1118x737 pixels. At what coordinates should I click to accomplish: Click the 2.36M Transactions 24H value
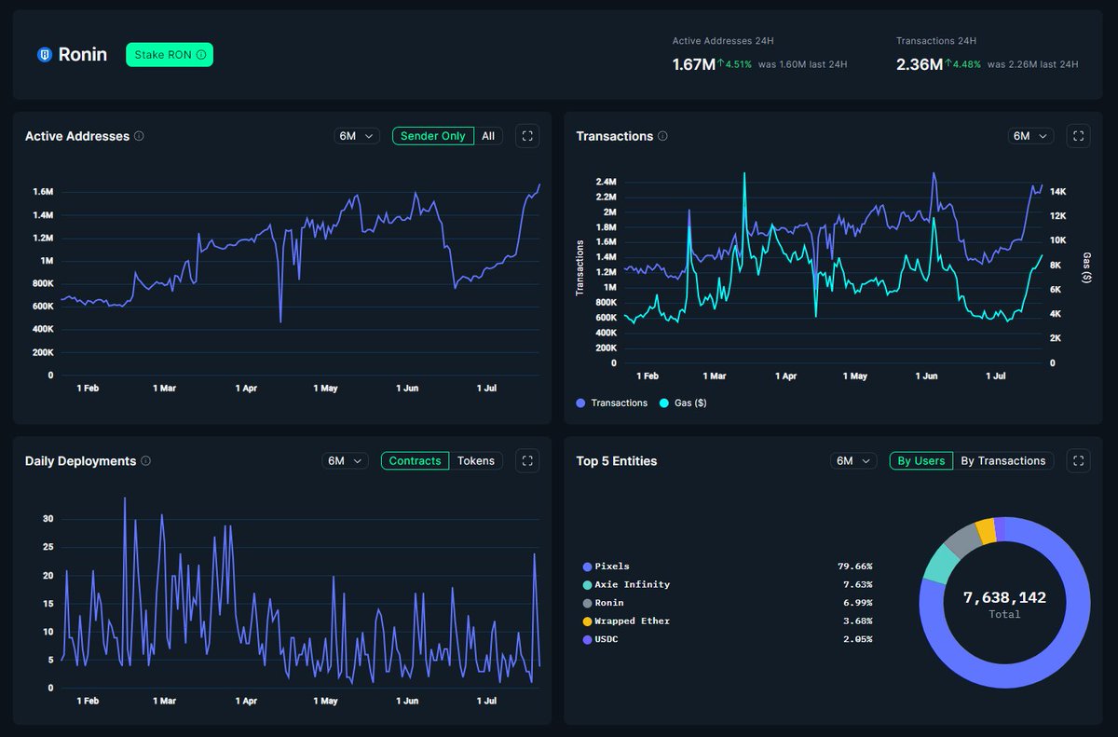point(920,64)
